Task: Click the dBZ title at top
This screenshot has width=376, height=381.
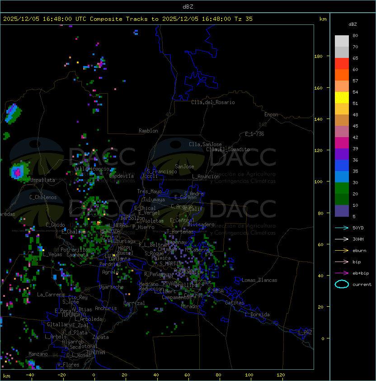Action: (x=188, y=6)
